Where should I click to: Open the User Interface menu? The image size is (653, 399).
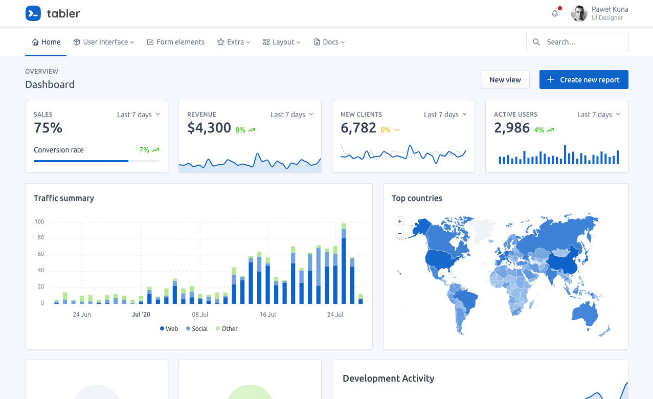(104, 42)
